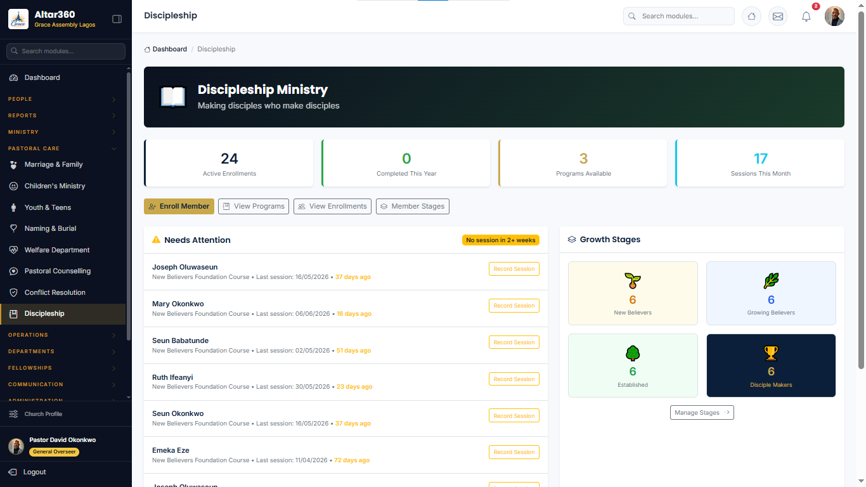This screenshot has height=487, width=866.
Task: Click the Church Profile settings icon
Action: (x=13, y=414)
